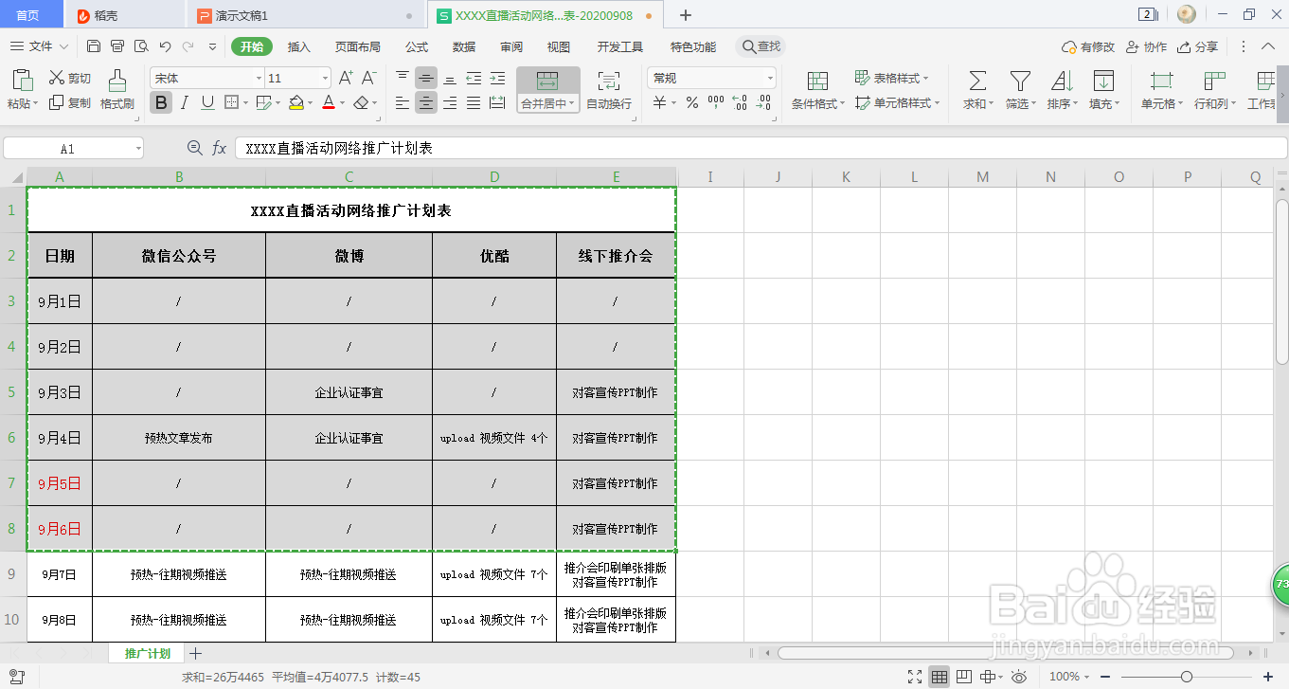Click the distributed alignment icon

coord(497,103)
